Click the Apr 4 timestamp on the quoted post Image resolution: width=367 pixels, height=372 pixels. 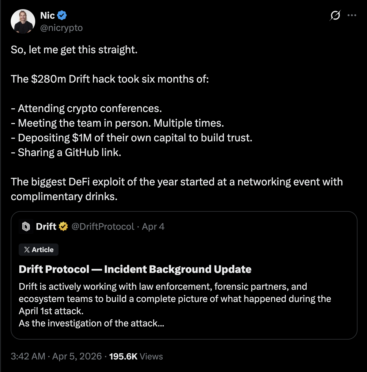(153, 227)
